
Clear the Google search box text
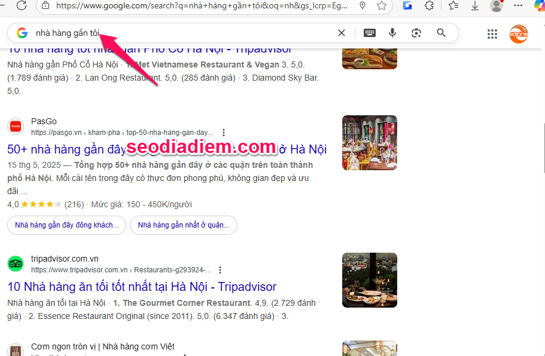point(342,33)
